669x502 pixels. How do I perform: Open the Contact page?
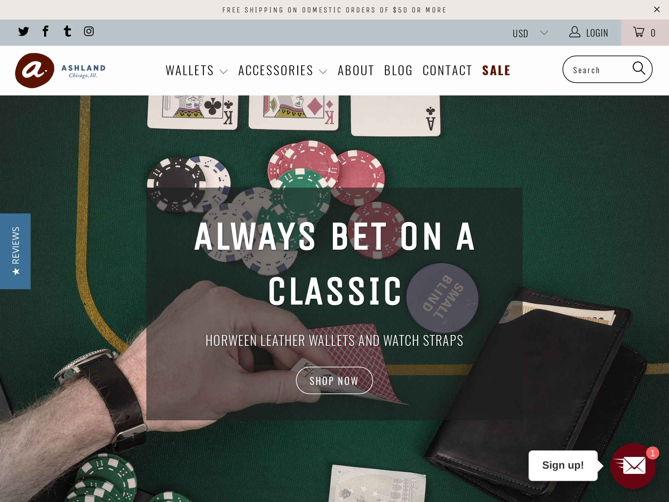(x=447, y=71)
